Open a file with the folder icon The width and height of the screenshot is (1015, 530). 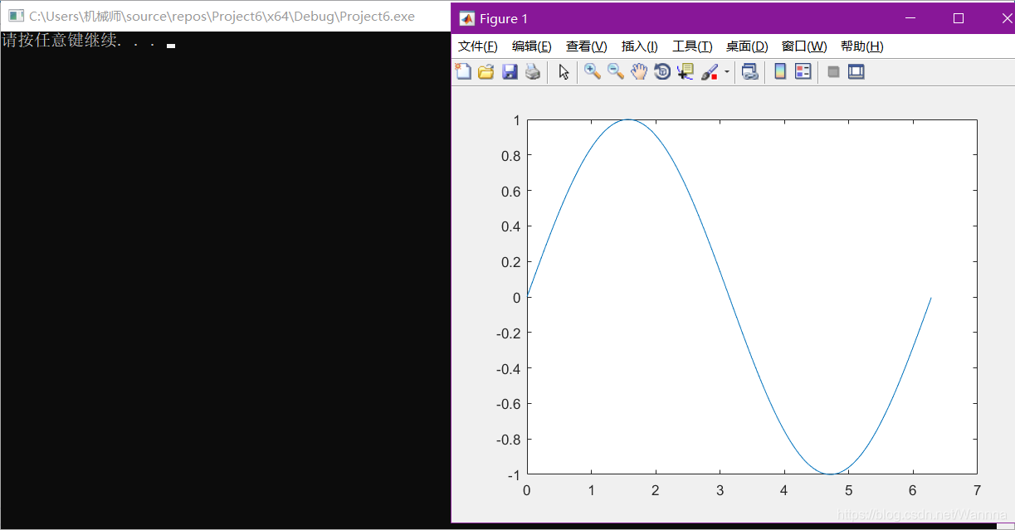486,71
